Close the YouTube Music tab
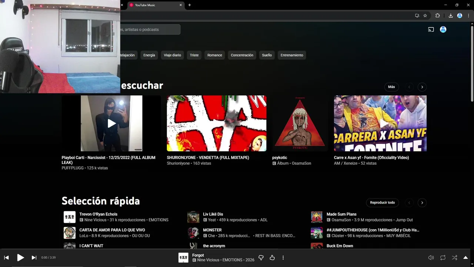Screen dimensions: 474x267 click(x=181, y=5)
